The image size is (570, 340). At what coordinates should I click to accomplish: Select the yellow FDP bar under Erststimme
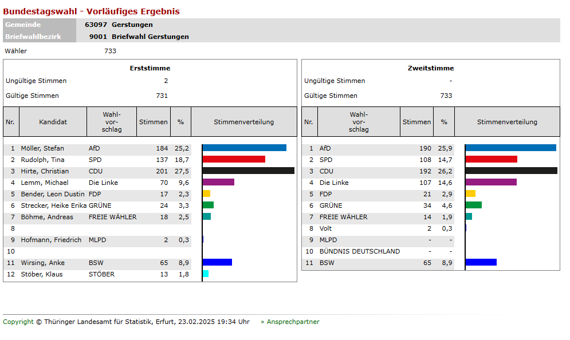pyautogui.click(x=207, y=193)
